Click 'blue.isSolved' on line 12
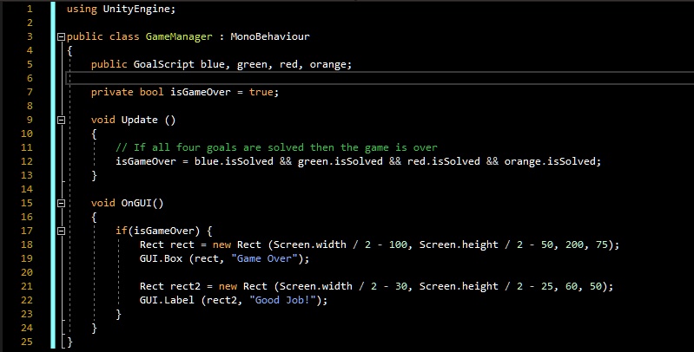The height and width of the screenshot is (352, 694). click(x=234, y=161)
